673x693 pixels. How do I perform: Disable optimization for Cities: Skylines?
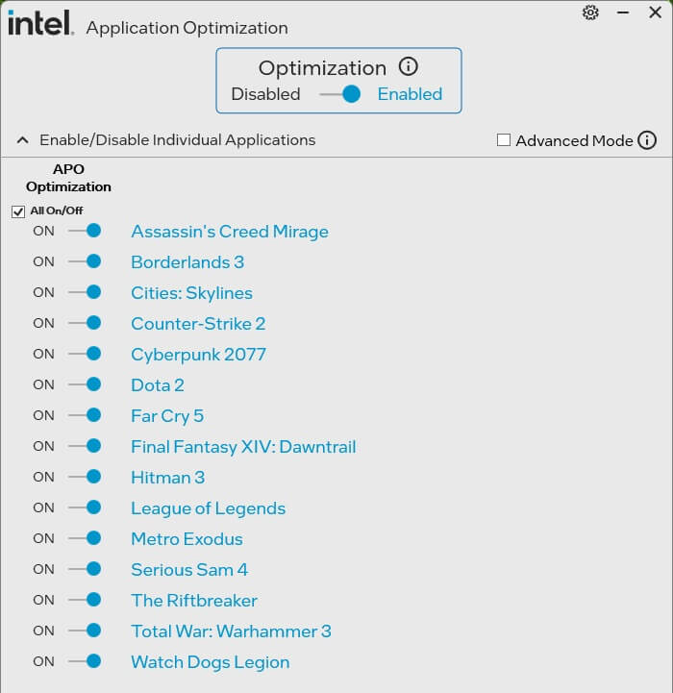point(85,292)
